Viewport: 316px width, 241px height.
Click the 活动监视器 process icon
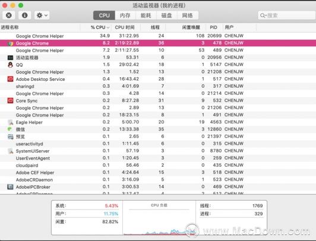click(11, 58)
